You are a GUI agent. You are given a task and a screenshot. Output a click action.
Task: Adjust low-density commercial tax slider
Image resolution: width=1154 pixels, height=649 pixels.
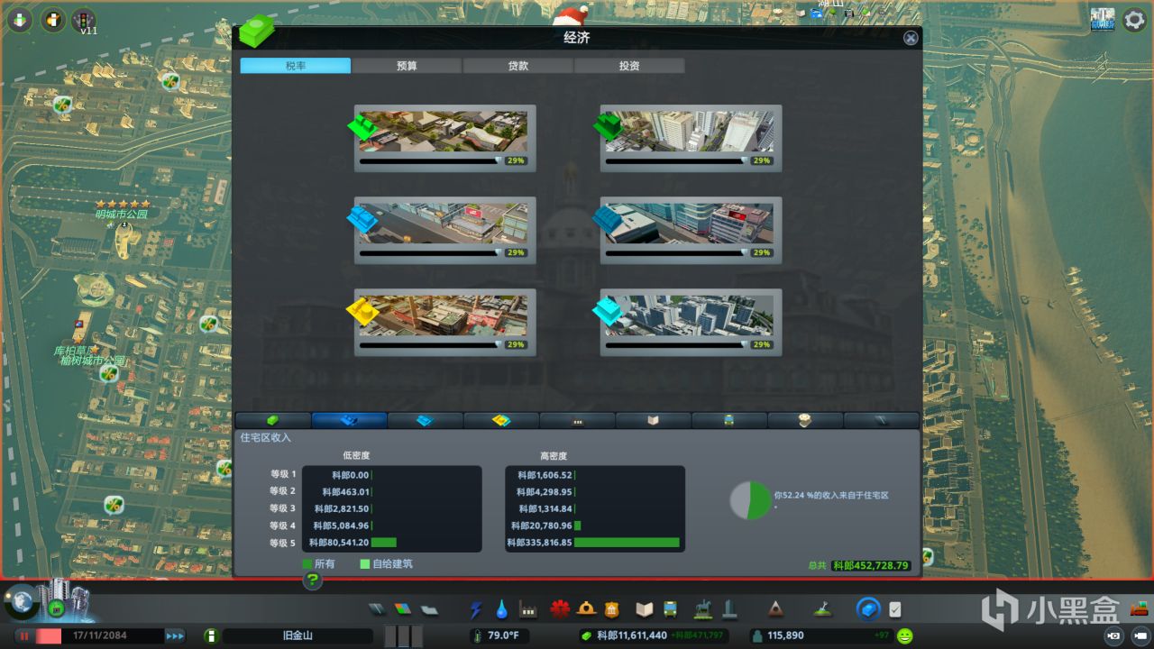pyautogui.click(x=431, y=252)
